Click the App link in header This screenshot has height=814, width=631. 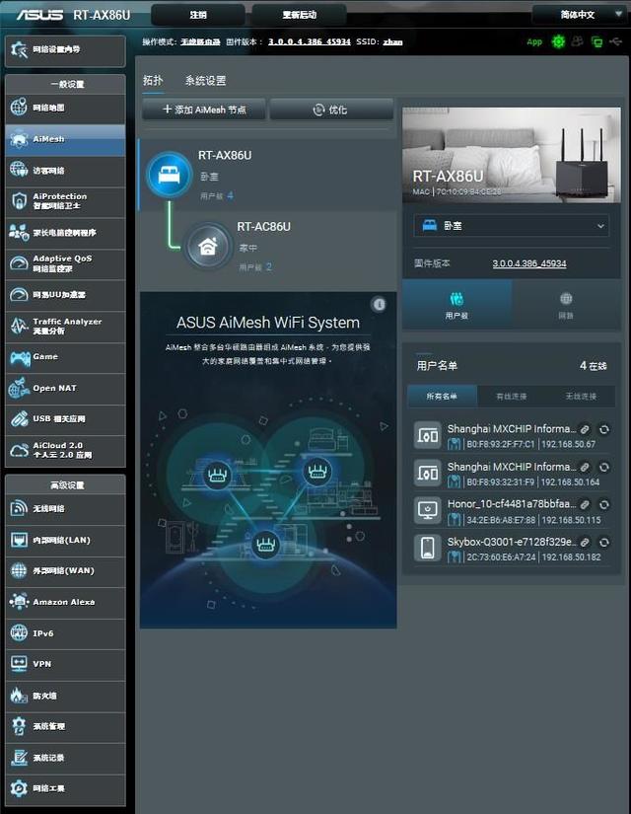[534, 42]
